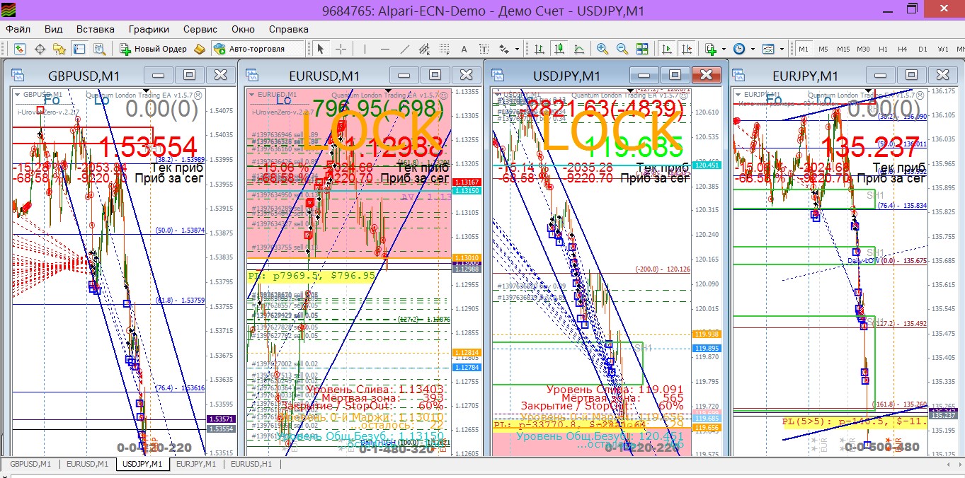This screenshot has height=478, width=965.
Task: Select the Fibonacci retracement tool
Action: [445, 49]
